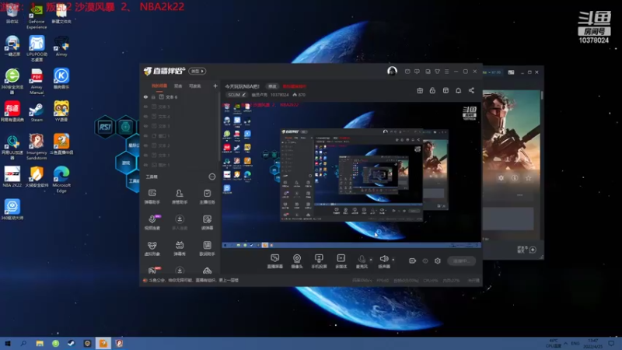Select the 窗口 1 layer row
The image size is (622, 350).
pos(180,135)
